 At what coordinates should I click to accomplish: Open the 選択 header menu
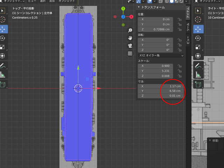click(43, 1)
